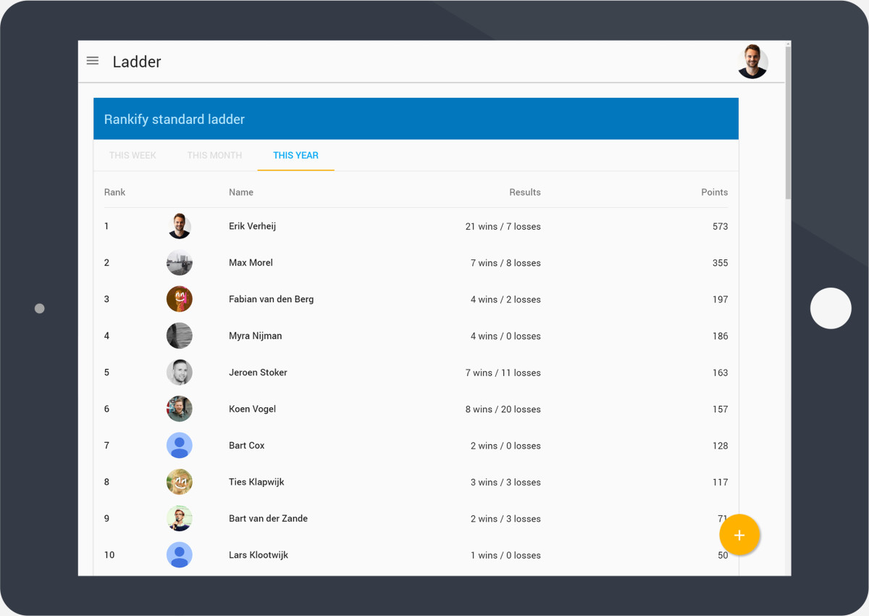Click the 117 points value
The image size is (869, 616).
tap(720, 483)
